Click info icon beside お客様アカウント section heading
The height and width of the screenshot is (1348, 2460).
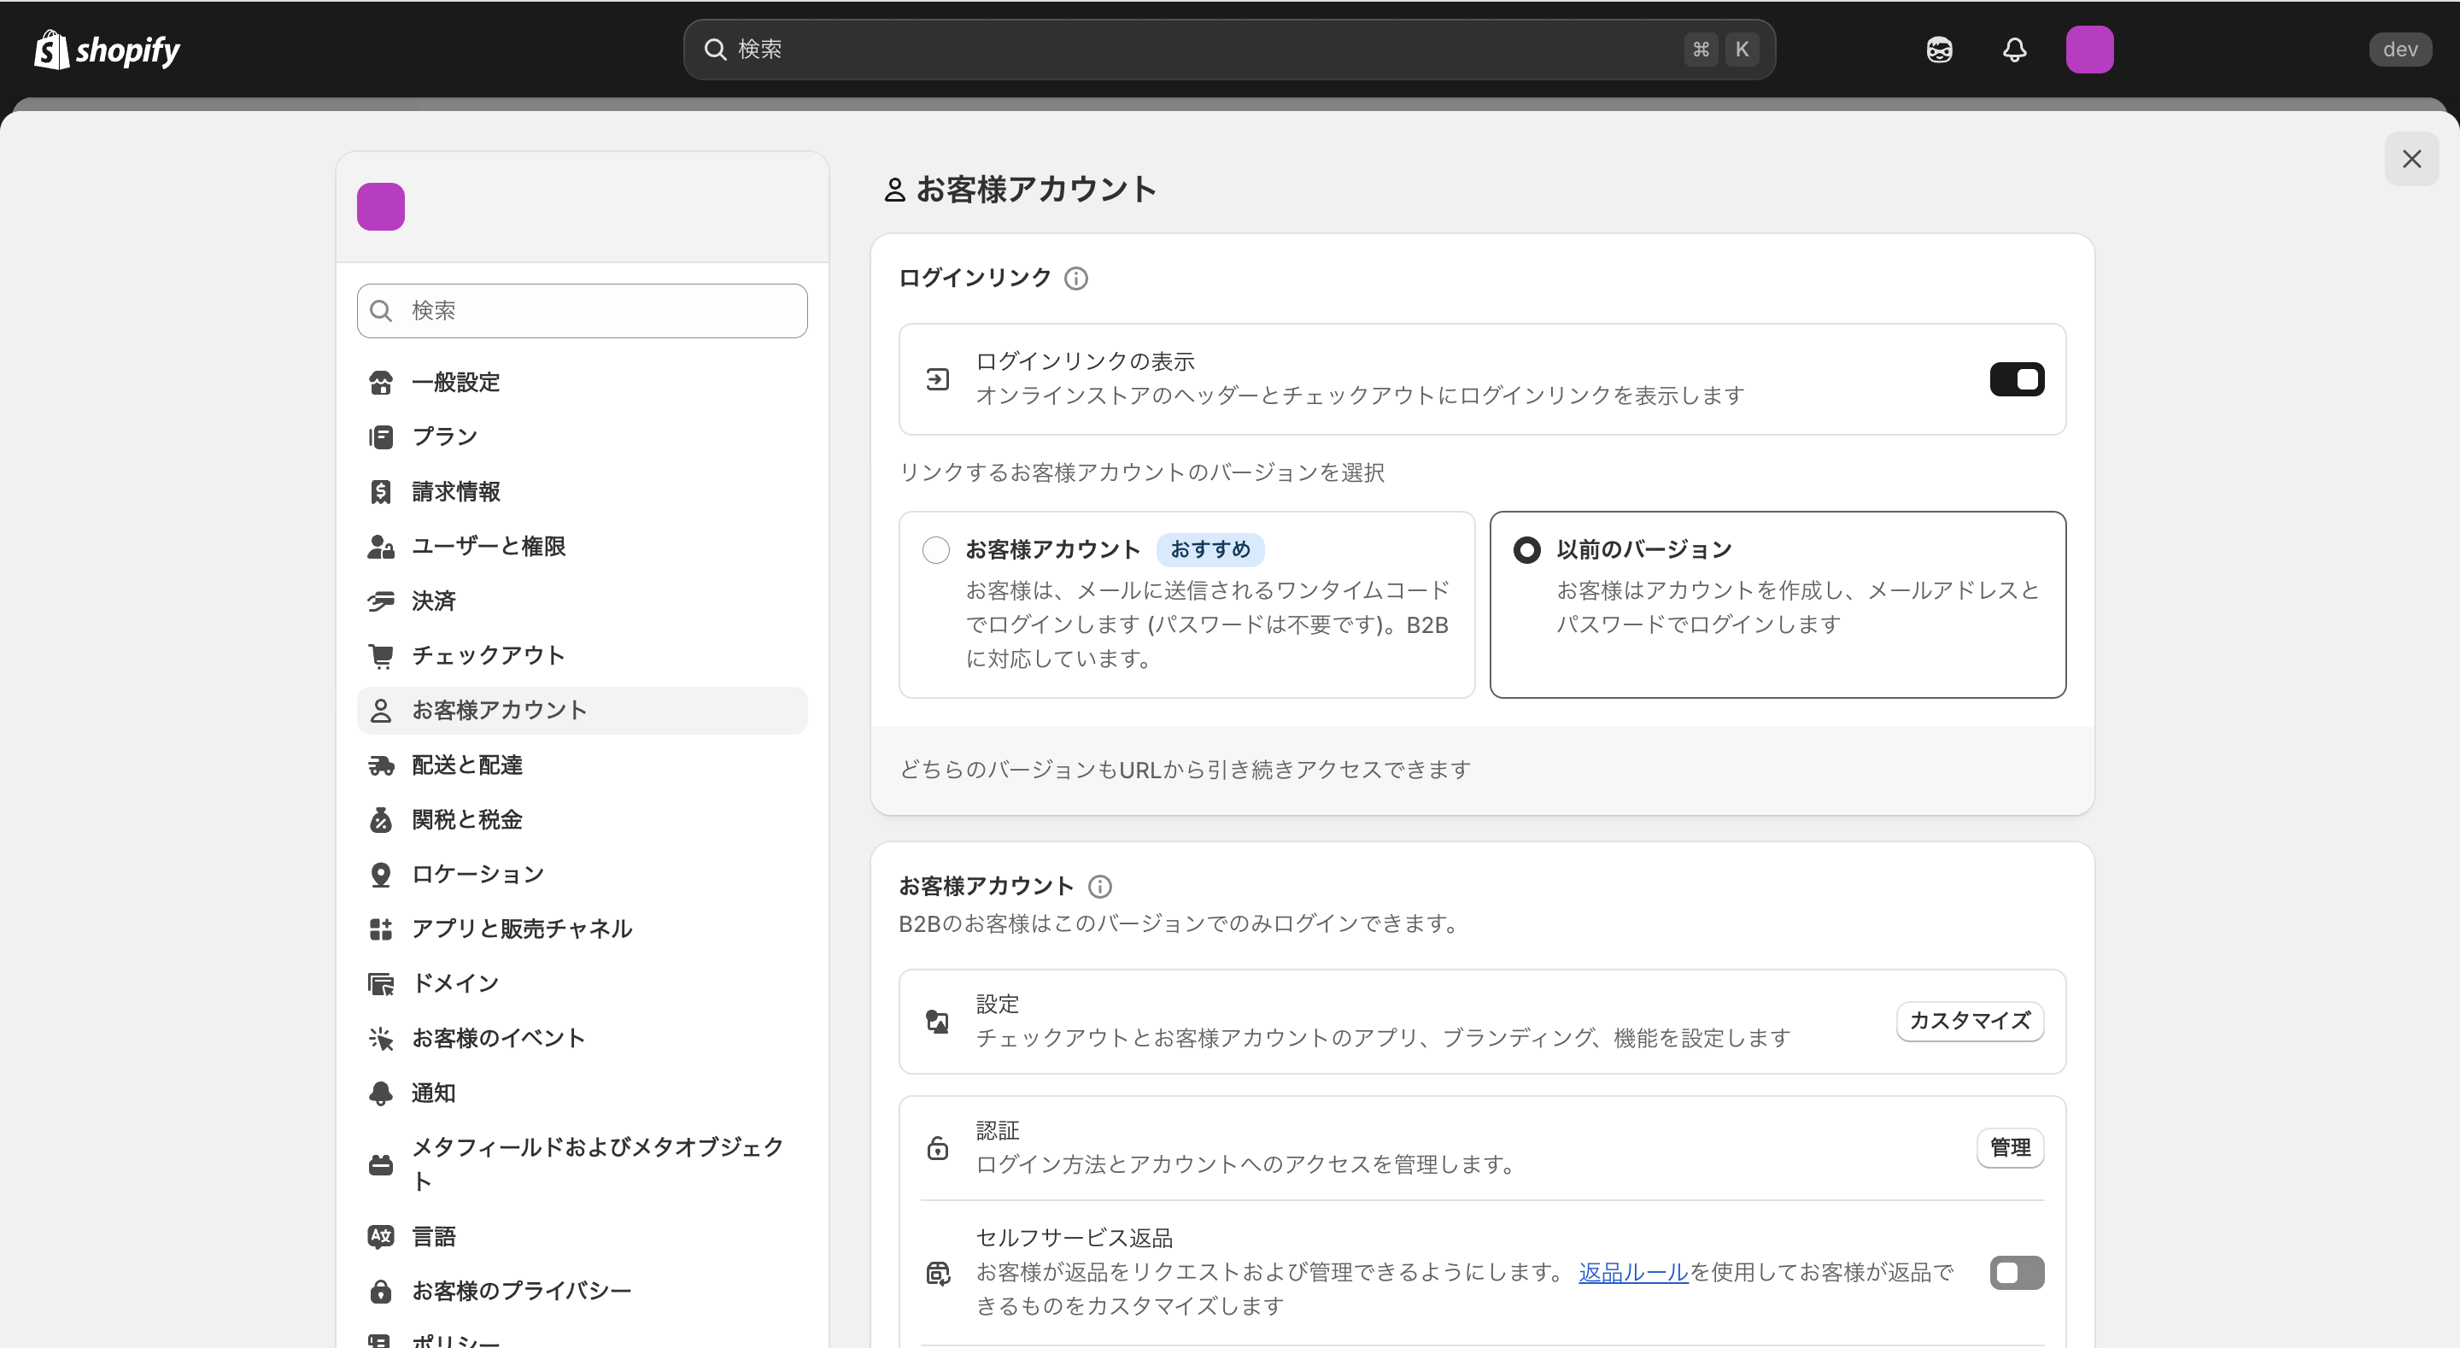coord(1099,888)
